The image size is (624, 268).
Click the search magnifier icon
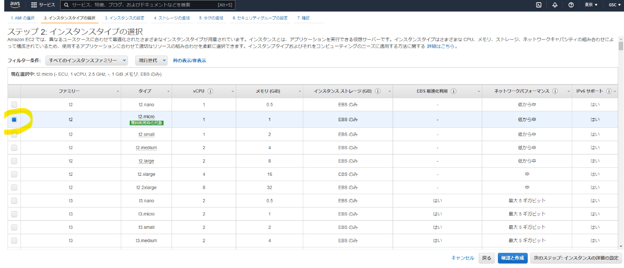[x=66, y=5]
